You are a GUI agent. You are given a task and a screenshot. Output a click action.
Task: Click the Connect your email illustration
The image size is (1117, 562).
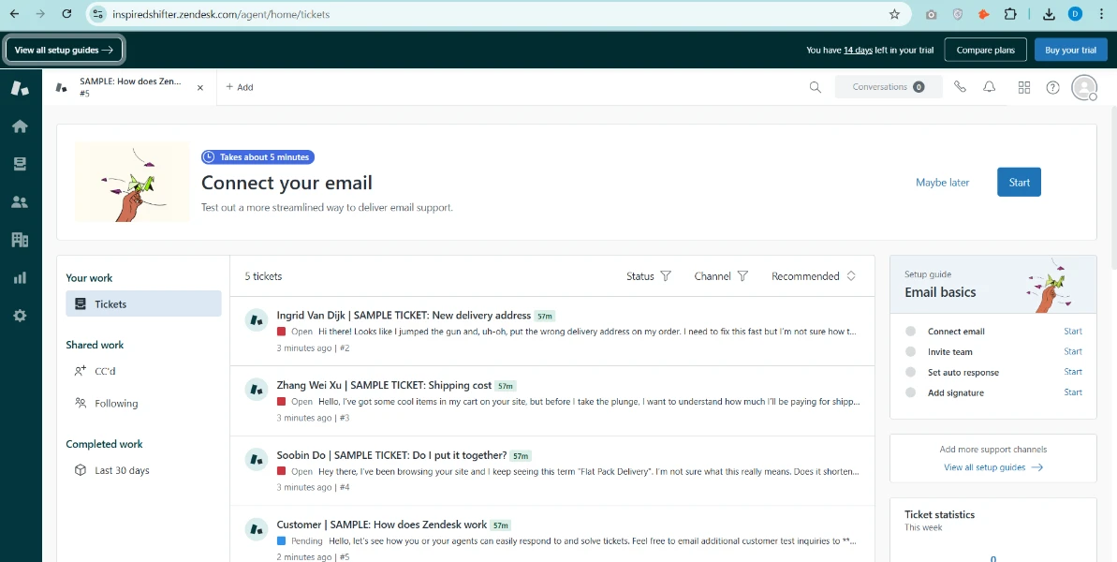133,182
